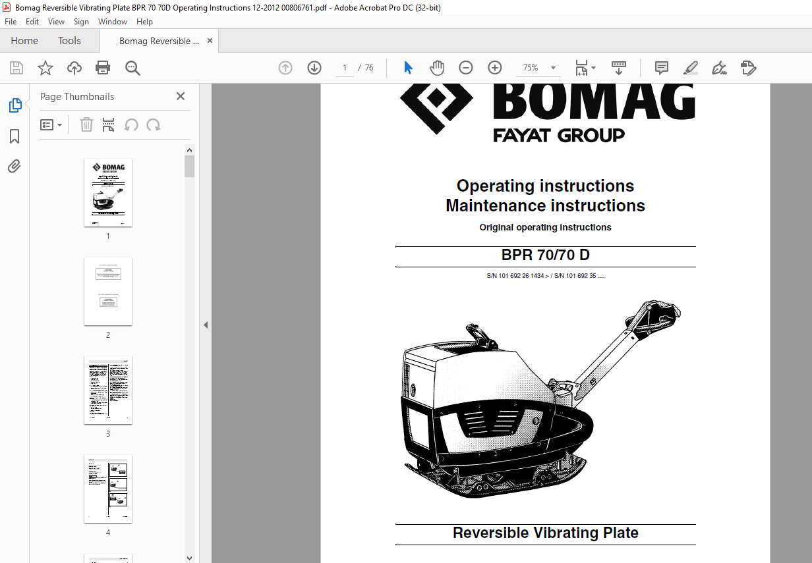Open the Sign document pen tool
The height and width of the screenshot is (563, 812).
pos(720,68)
